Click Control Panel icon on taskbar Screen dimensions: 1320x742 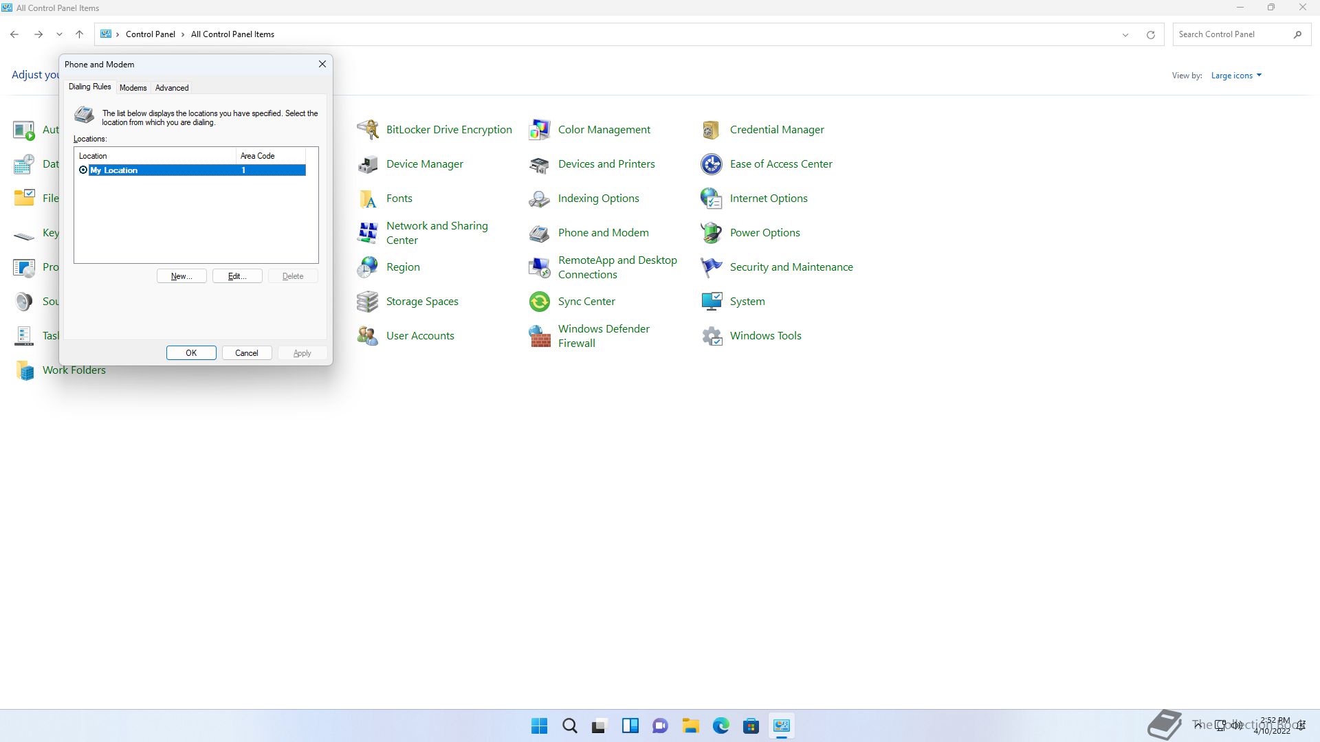pyautogui.click(x=782, y=726)
